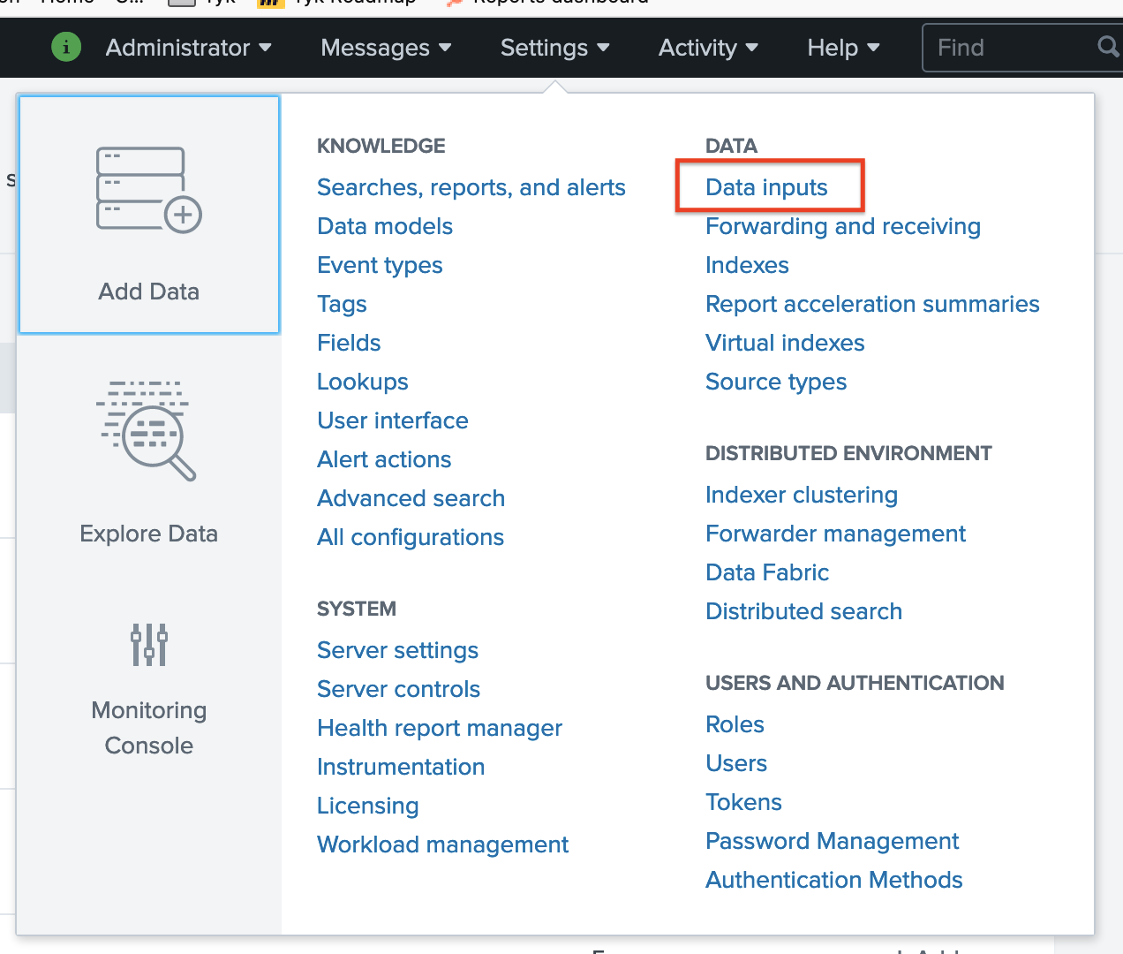Navigate to Source types
1123x954 pixels.
point(775,382)
